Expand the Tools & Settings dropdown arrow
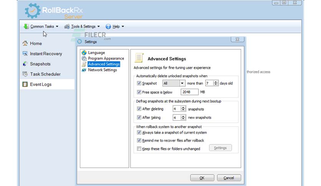Image resolution: width=321 pixels, height=186 pixels. 98,27
